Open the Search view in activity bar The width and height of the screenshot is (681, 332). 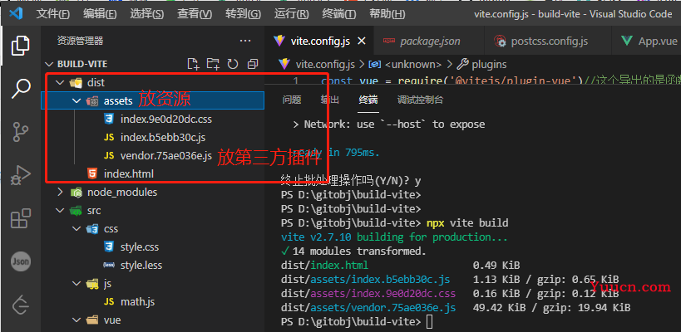coord(21,89)
